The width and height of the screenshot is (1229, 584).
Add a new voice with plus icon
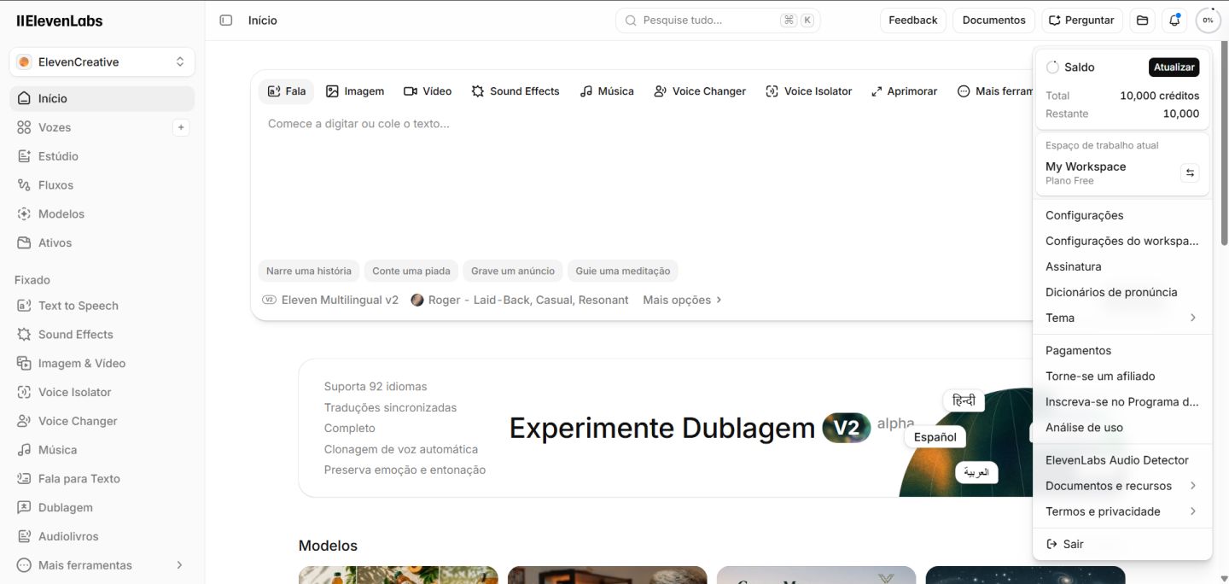click(180, 127)
